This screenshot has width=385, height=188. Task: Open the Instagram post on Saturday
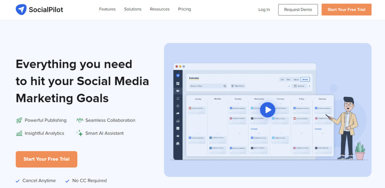pyautogui.click(x=323, y=120)
